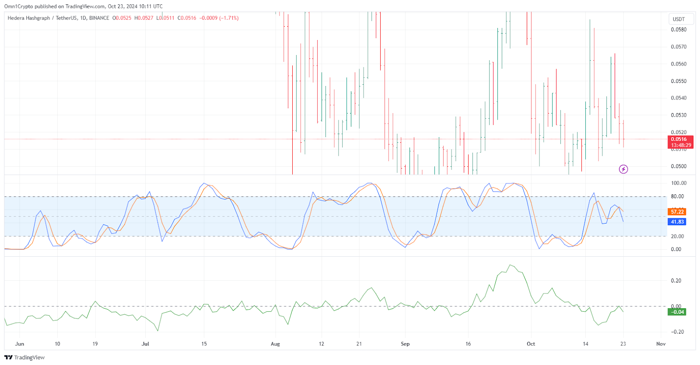Click the Jul label on the time axis
This screenshot has width=700, height=365.
click(145, 344)
